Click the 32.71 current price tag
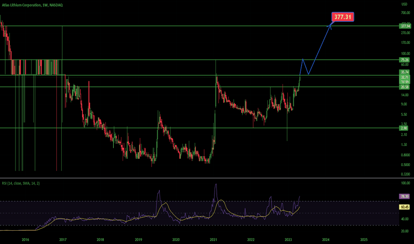 [x=405, y=77]
